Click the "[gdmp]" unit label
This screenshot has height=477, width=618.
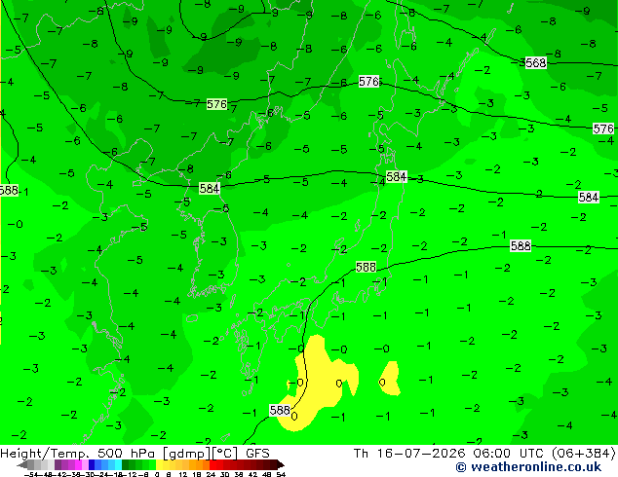click(187, 454)
